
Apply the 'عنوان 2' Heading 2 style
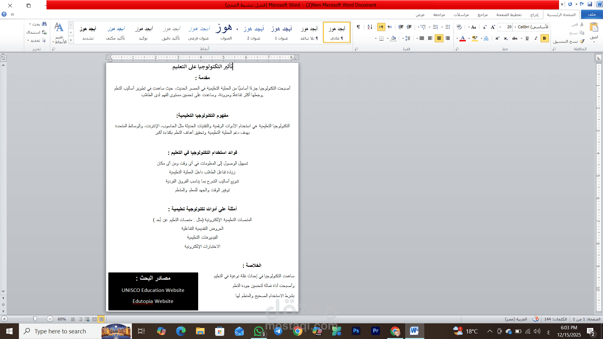pos(254,32)
